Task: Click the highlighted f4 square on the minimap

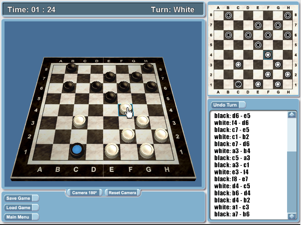Action: tap(268, 55)
